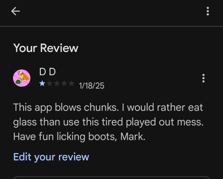
Task: Tap the line "glass than use this tired"
Action: coord(108,122)
